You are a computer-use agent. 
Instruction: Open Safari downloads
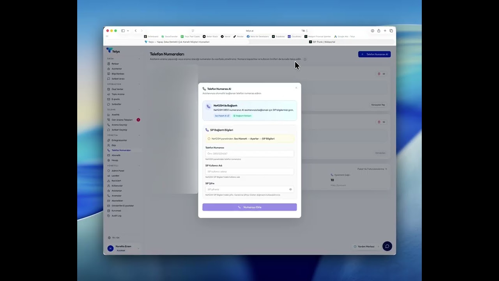click(x=372, y=31)
